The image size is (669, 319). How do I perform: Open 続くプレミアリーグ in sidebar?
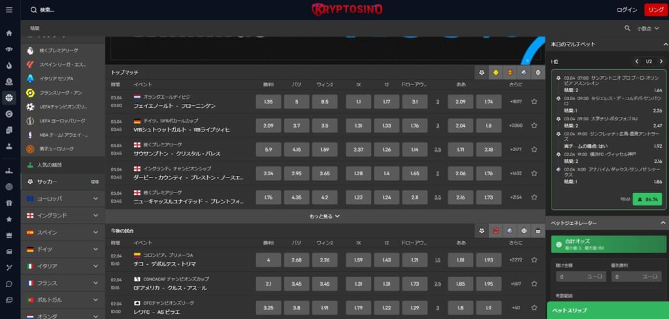(63, 50)
